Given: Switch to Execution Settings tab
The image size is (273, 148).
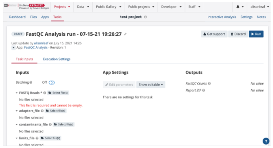Looking at the screenshot, I should click(57, 59).
